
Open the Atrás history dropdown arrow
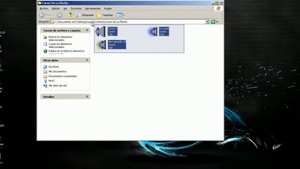(x=54, y=15)
